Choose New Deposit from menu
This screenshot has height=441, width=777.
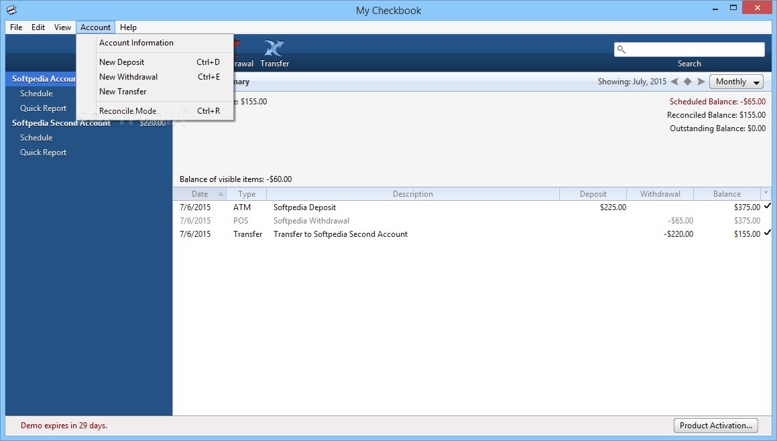[x=155, y=62]
